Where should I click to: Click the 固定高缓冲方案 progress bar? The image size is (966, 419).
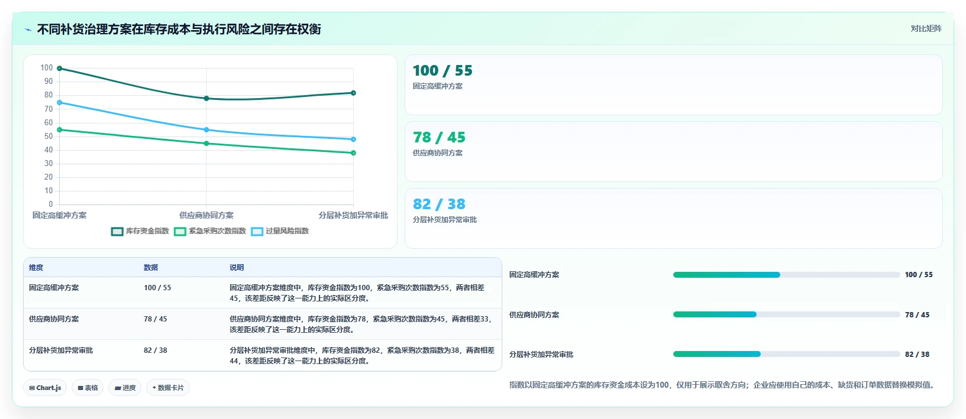[x=786, y=275]
